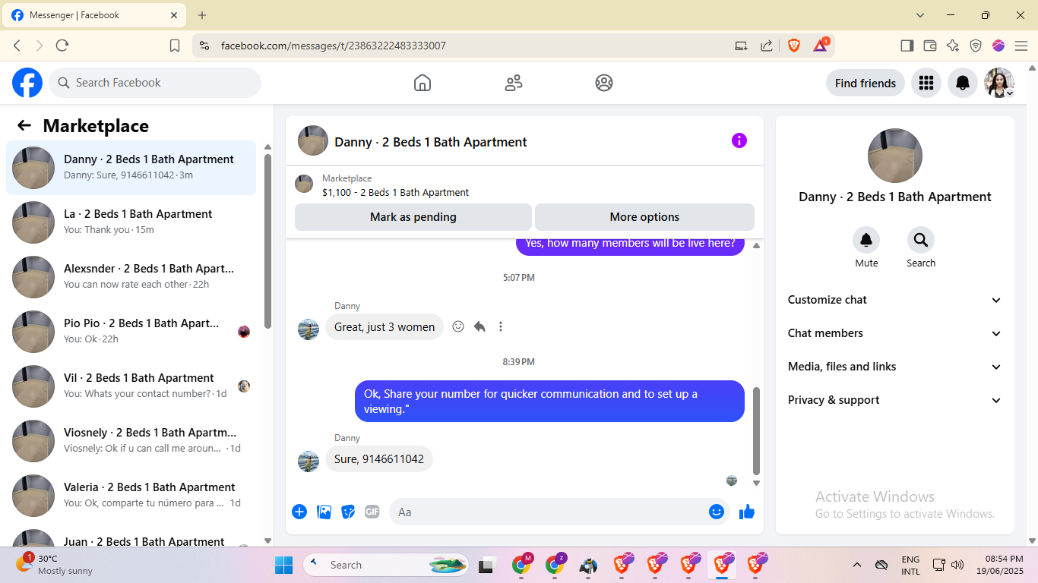Open the Valeria apartment conversation

131,496
